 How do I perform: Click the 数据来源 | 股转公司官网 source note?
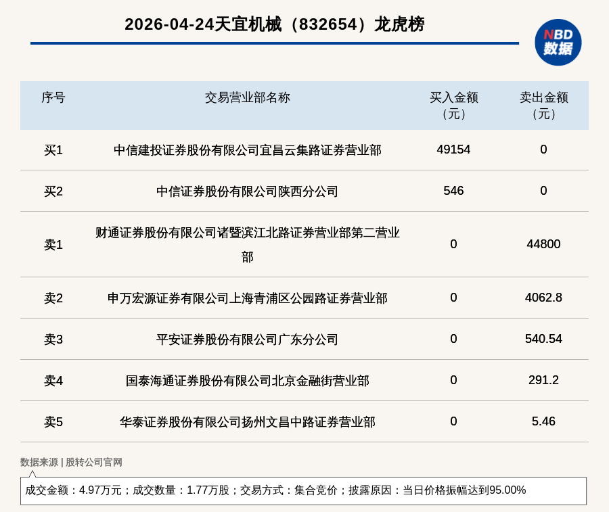coord(72,462)
